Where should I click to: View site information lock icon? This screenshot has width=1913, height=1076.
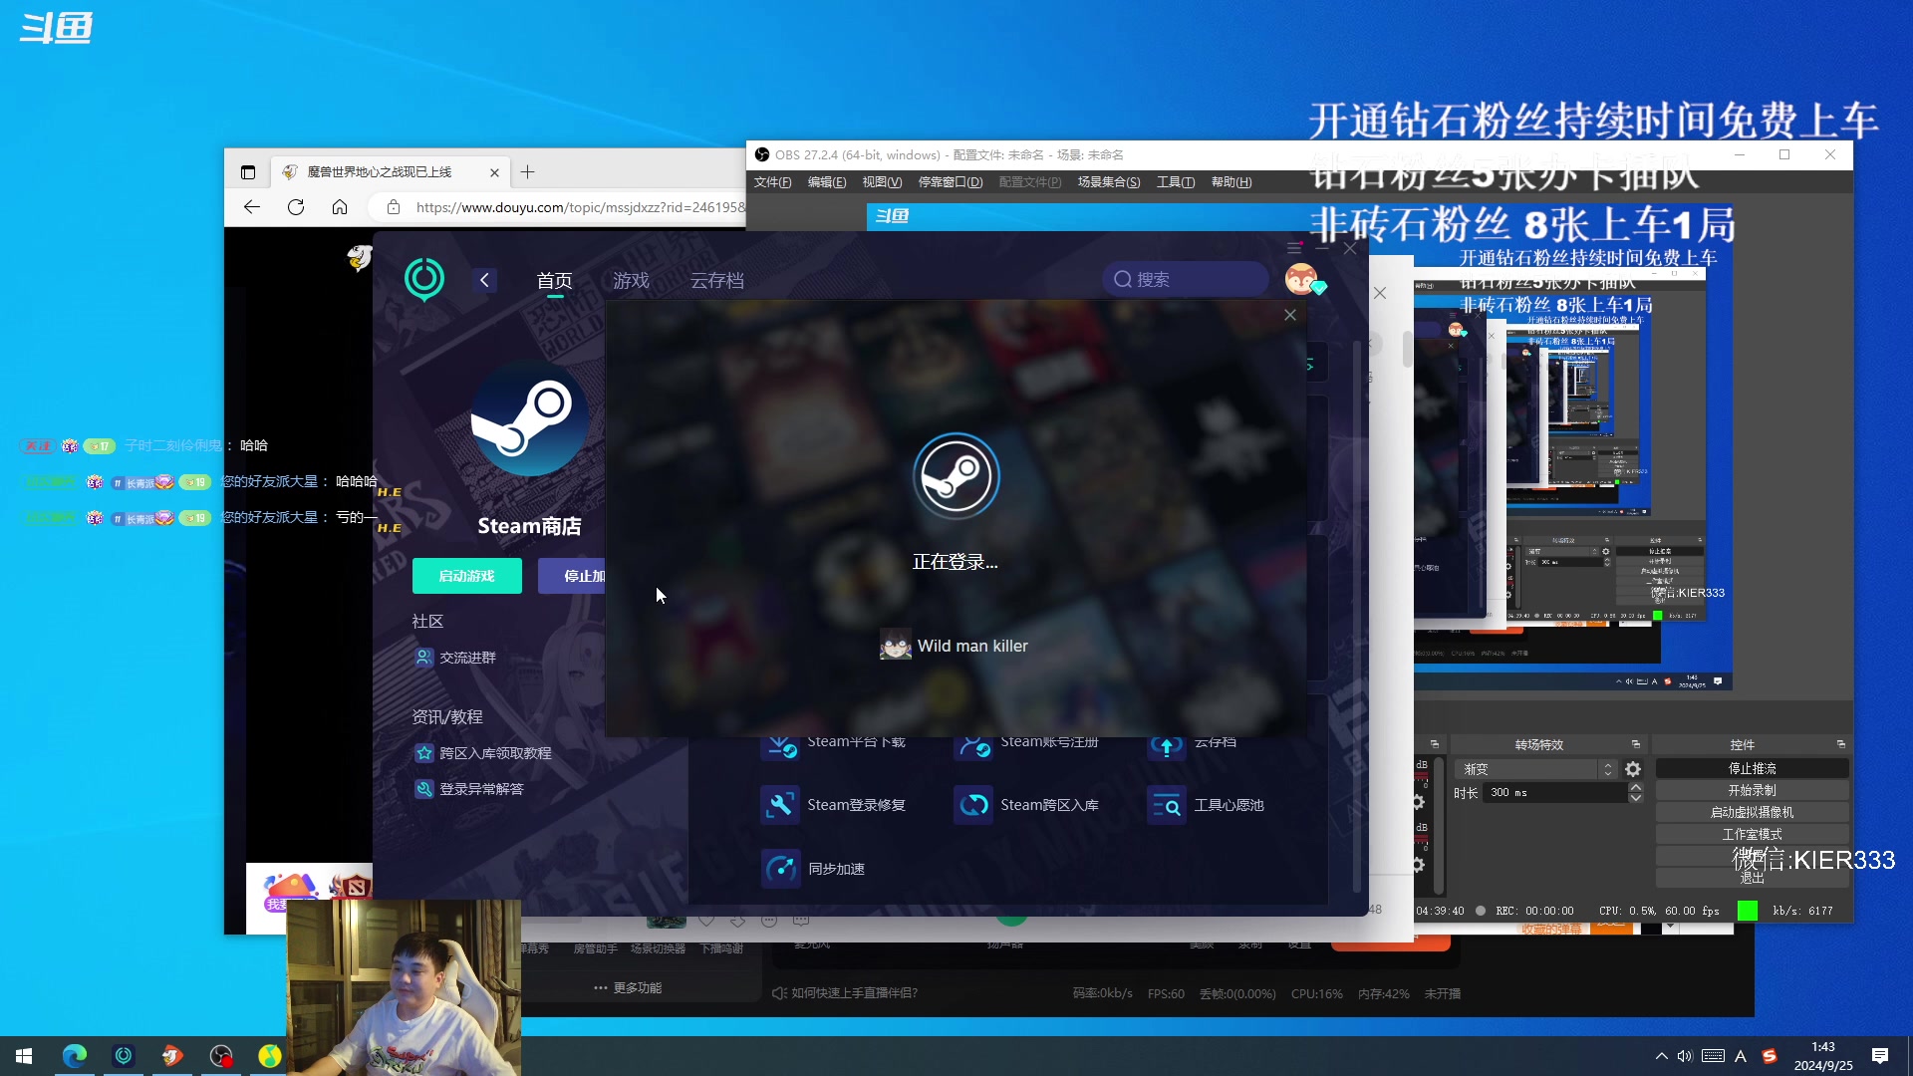click(x=394, y=207)
